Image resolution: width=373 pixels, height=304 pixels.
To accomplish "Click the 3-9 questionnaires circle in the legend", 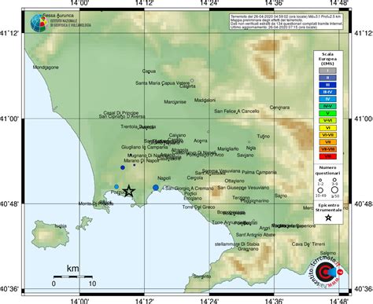I will [334, 180].
